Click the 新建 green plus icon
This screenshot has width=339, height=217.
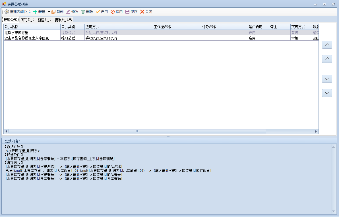(35, 12)
